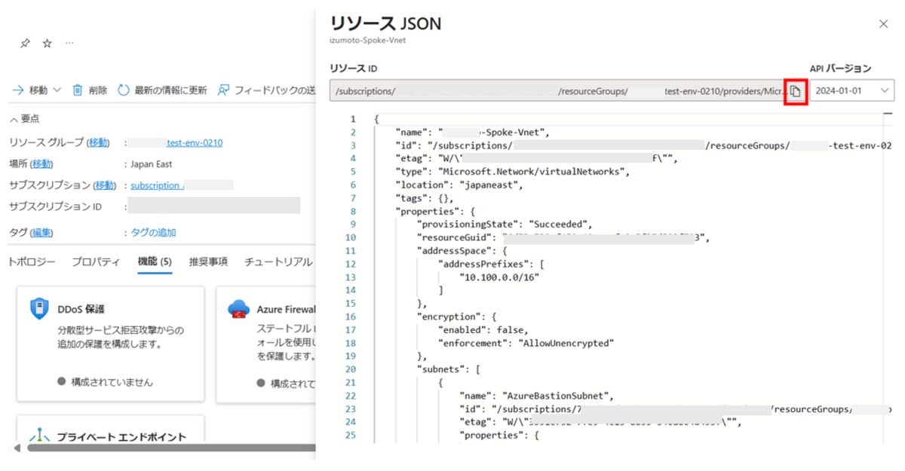
Task: Expand the 移動 dropdown chevron
Action: coord(57,90)
